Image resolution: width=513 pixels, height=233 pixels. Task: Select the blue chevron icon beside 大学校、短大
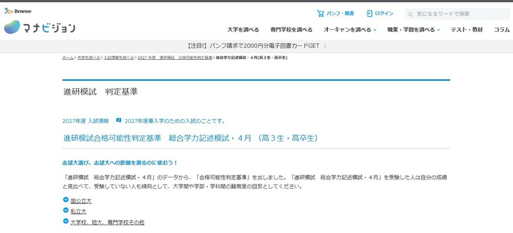(66, 221)
